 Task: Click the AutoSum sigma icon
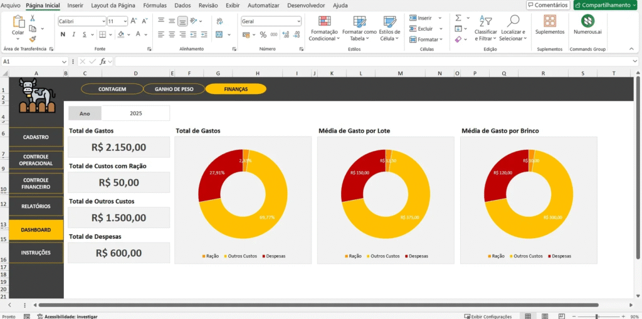point(458,18)
